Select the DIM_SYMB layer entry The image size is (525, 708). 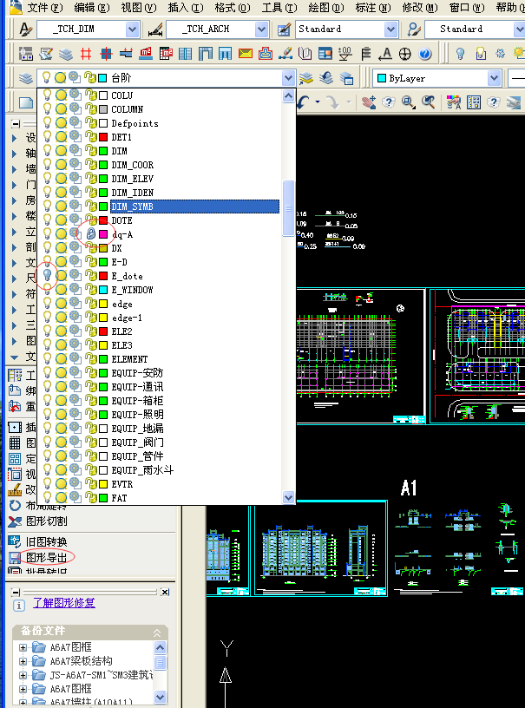[194, 206]
